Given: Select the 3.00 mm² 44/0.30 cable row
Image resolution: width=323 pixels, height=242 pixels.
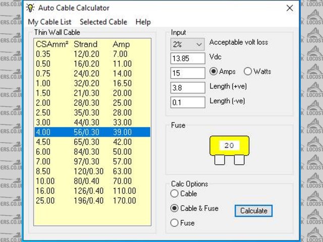Looking at the screenshot, I should point(92,123).
